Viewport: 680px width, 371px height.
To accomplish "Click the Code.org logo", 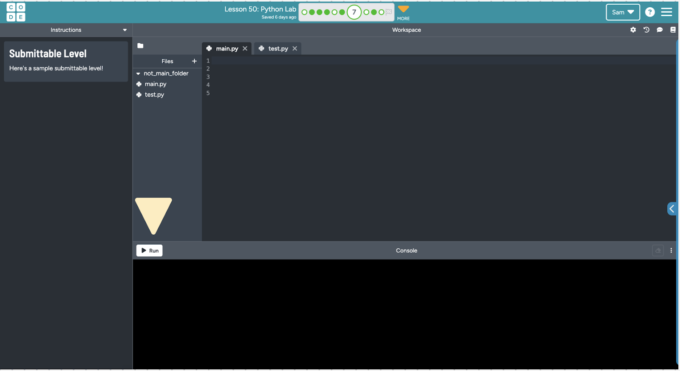I will pyautogui.click(x=16, y=12).
